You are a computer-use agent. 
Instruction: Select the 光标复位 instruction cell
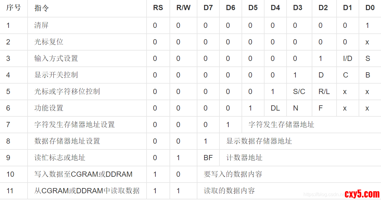tap(49, 42)
